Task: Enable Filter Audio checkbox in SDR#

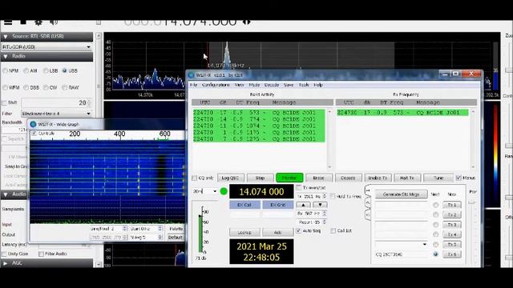Action: point(41,254)
